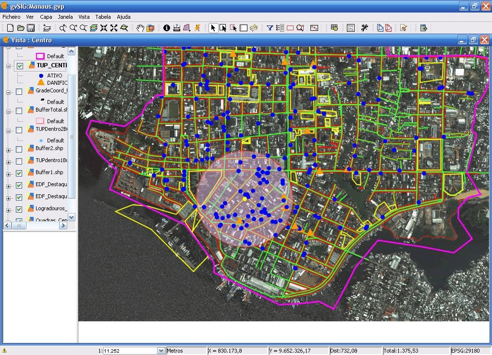
Task: Click the layer list scroll-down arrow
Action: (71, 217)
